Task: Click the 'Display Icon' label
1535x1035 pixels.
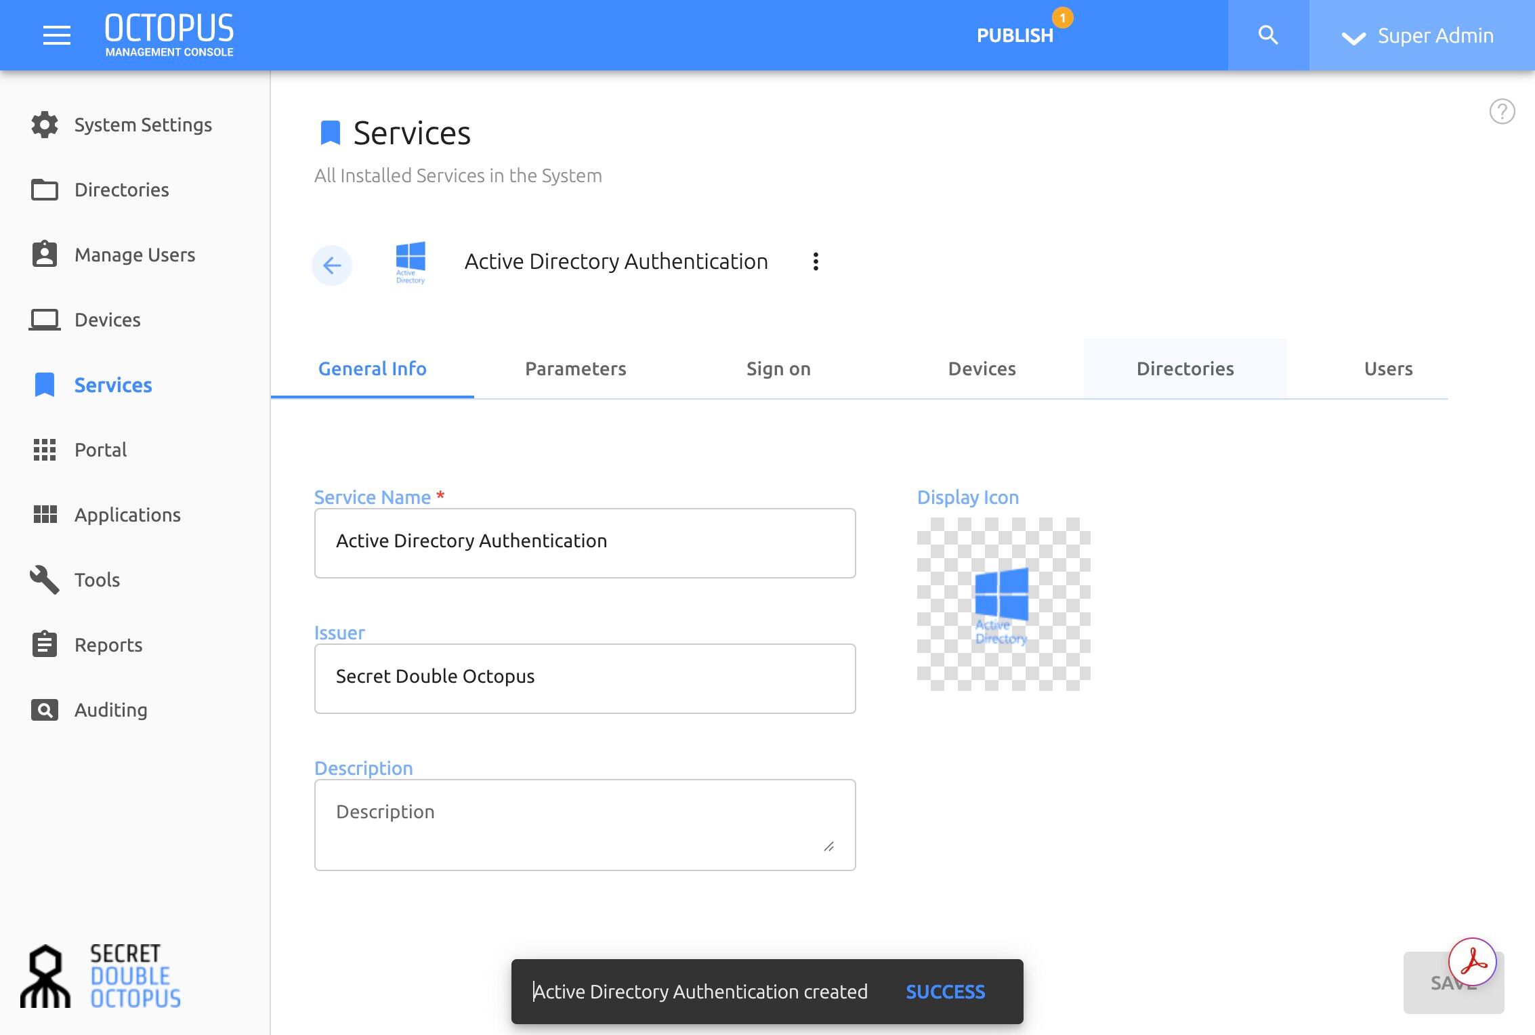Action: 968,497
